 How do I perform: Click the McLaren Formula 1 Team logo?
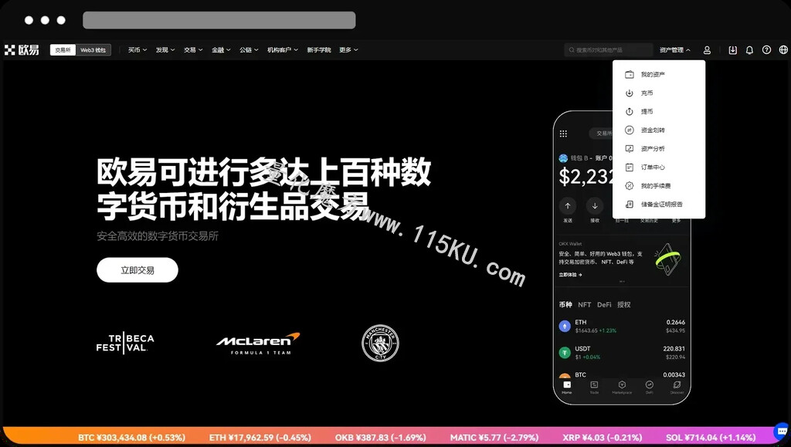point(258,344)
